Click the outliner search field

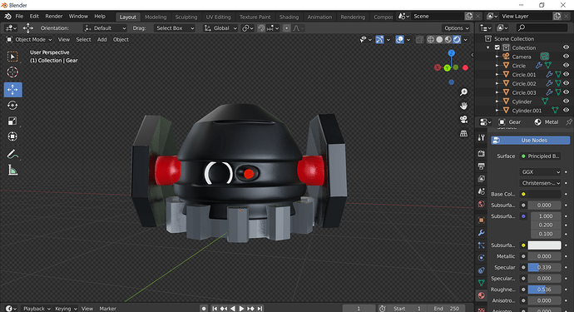[x=542, y=27]
